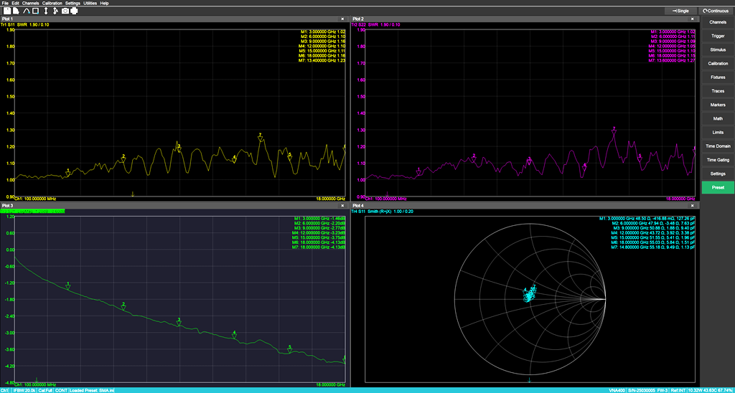This screenshot has width=735, height=393.
Task: Click 'IFBW:20.0k' in the status bar
Action: click(x=24, y=390)
